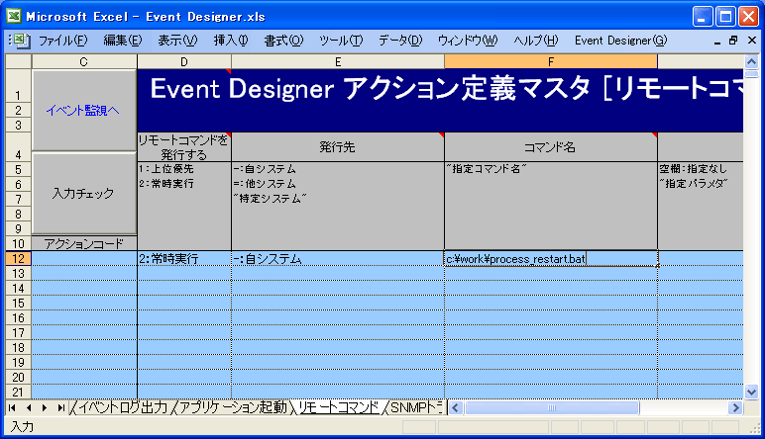Click vertical scrollbar up arrow
This screenshot has width=765, height=439.
(751, 62)
